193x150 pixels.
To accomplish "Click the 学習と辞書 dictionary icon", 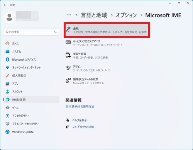I will 68,55.
